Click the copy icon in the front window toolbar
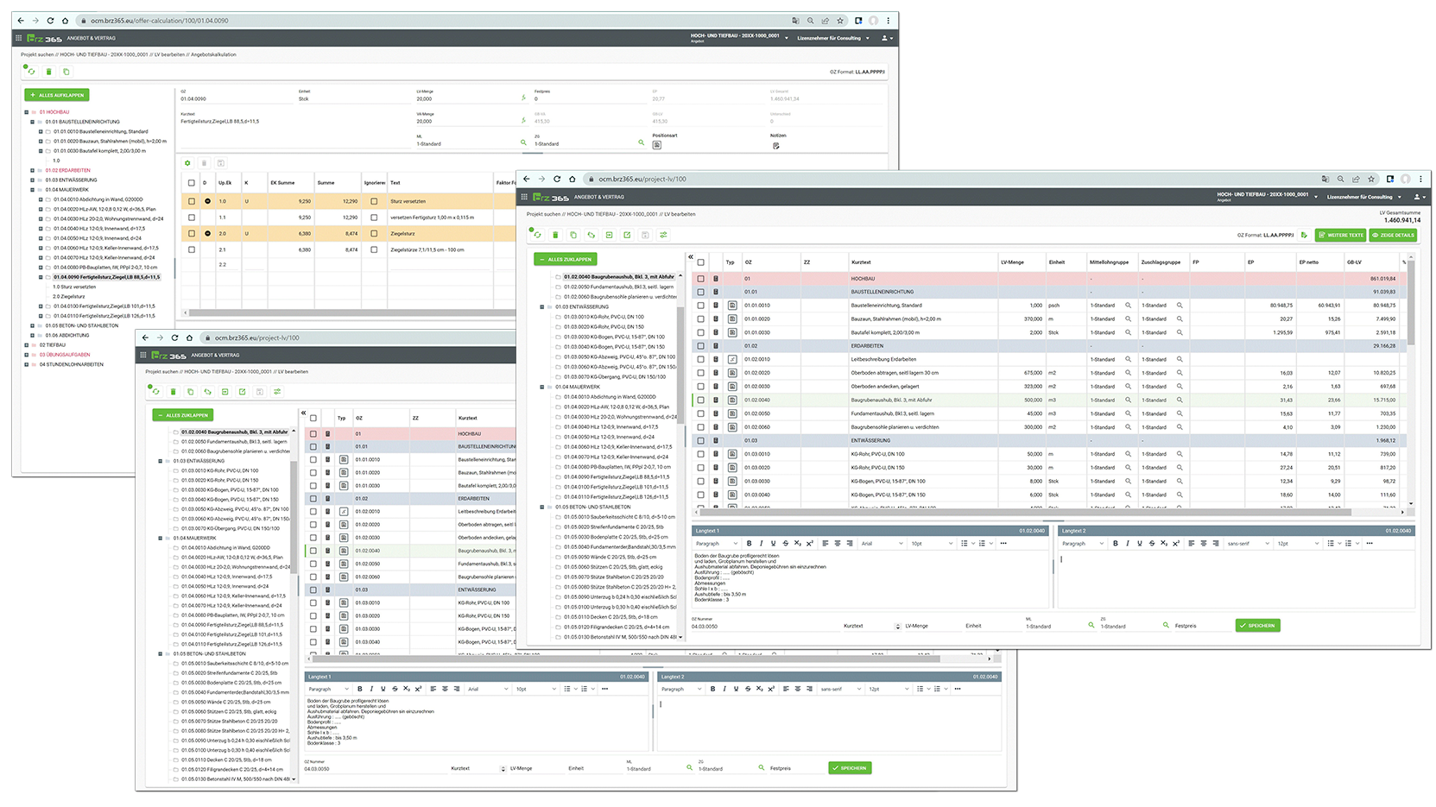Viewport: 1436px width, 807px height. click(573, 235)
